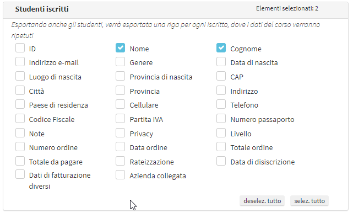Tick the CAP checkbox
The width and height of the screenshot is (353, 218).
click(x=221, y=76)
